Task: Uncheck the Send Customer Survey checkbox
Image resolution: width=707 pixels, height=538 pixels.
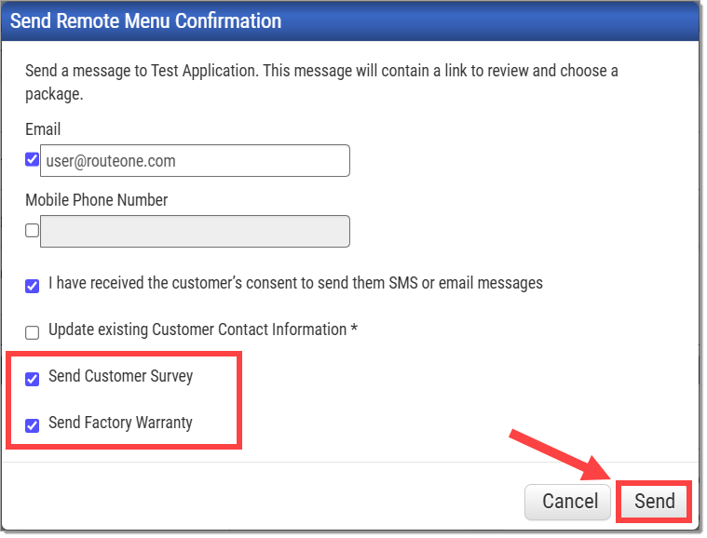Action: point(32,379)
